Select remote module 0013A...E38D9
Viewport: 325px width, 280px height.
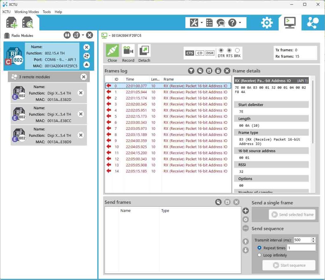pos(49,135)
